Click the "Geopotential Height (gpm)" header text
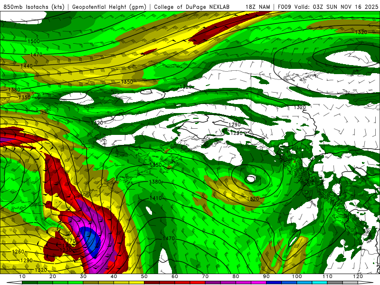The width and height of the screenshot is (380, 285). pos(109,7)
